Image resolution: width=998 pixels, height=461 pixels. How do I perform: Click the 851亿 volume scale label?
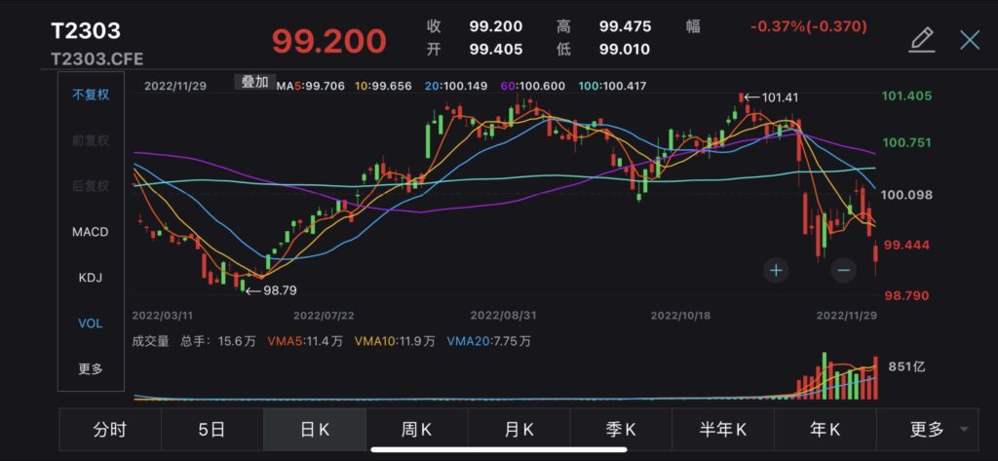[x=905, y=366]
